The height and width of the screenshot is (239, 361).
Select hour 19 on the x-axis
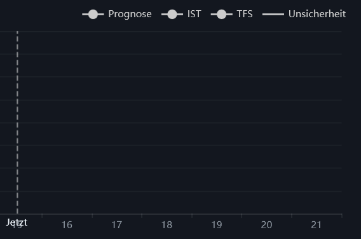(x=217, y=225)
